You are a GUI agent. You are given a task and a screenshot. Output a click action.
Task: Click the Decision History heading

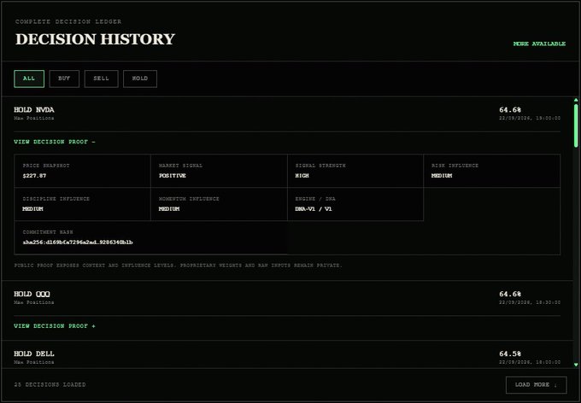point(95,39)
